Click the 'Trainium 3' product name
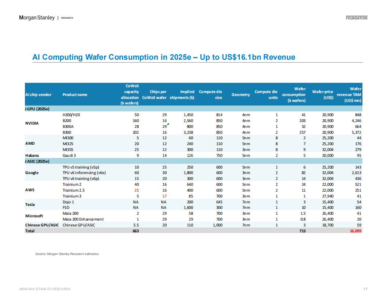The width and height of the screenshot is (387, 299). [72, 196]
